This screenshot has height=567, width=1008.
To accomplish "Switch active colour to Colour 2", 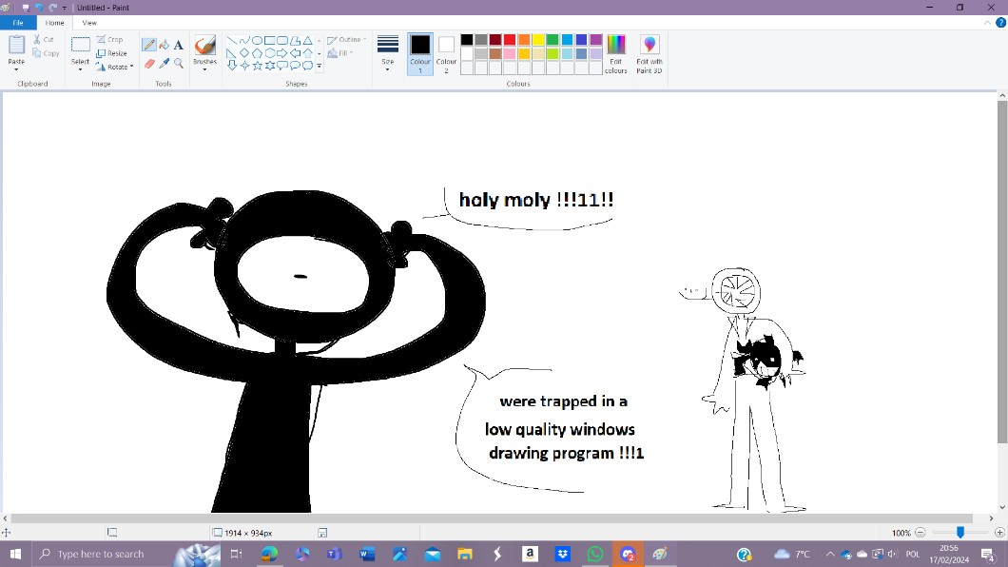I will (x=446, y=54).
